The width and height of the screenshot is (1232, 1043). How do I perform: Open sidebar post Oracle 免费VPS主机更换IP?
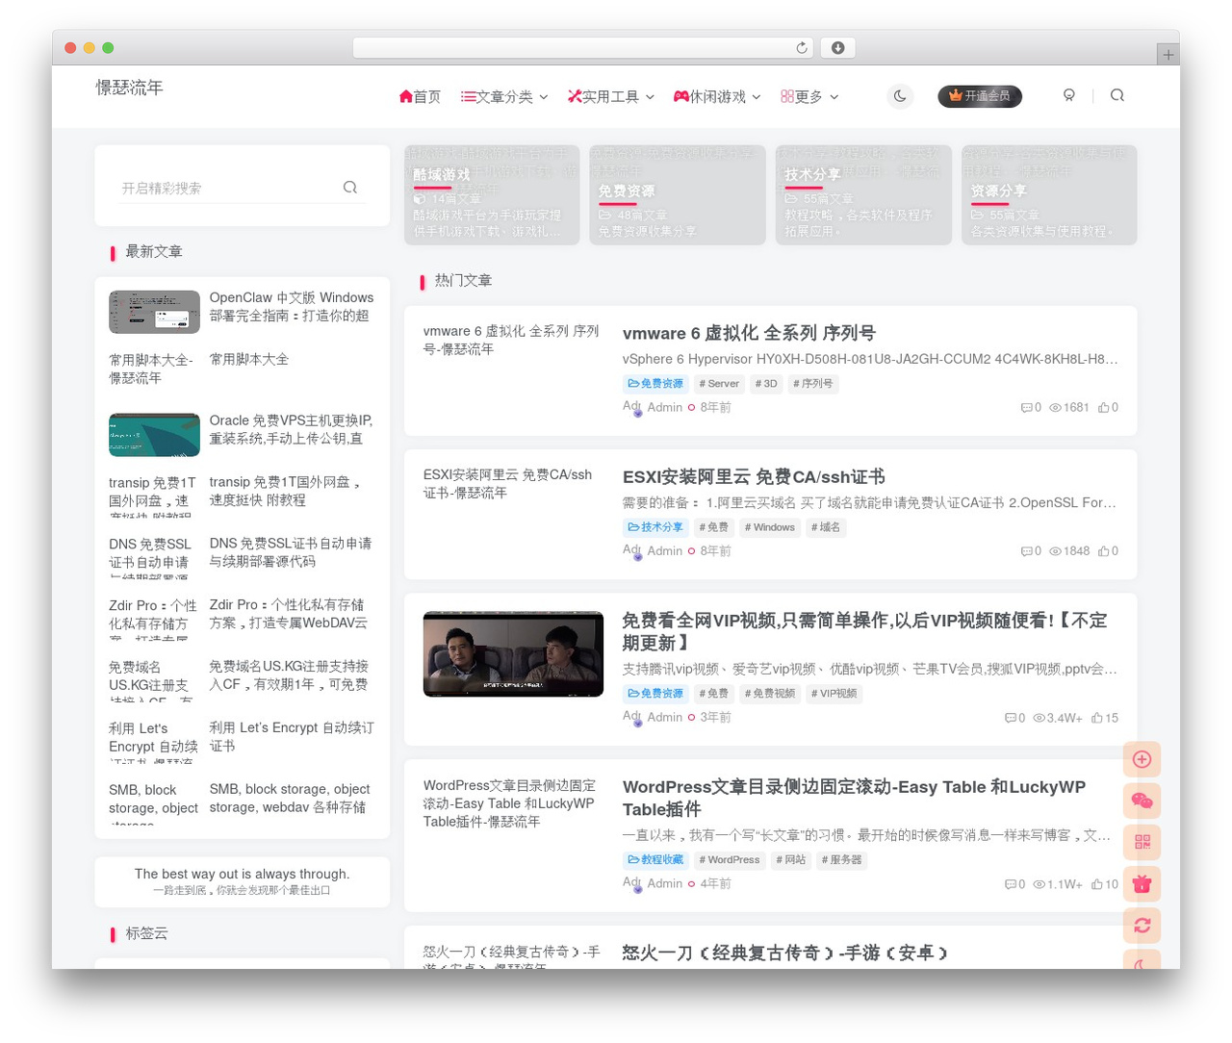pyautogui.click(x=291, y=430)
